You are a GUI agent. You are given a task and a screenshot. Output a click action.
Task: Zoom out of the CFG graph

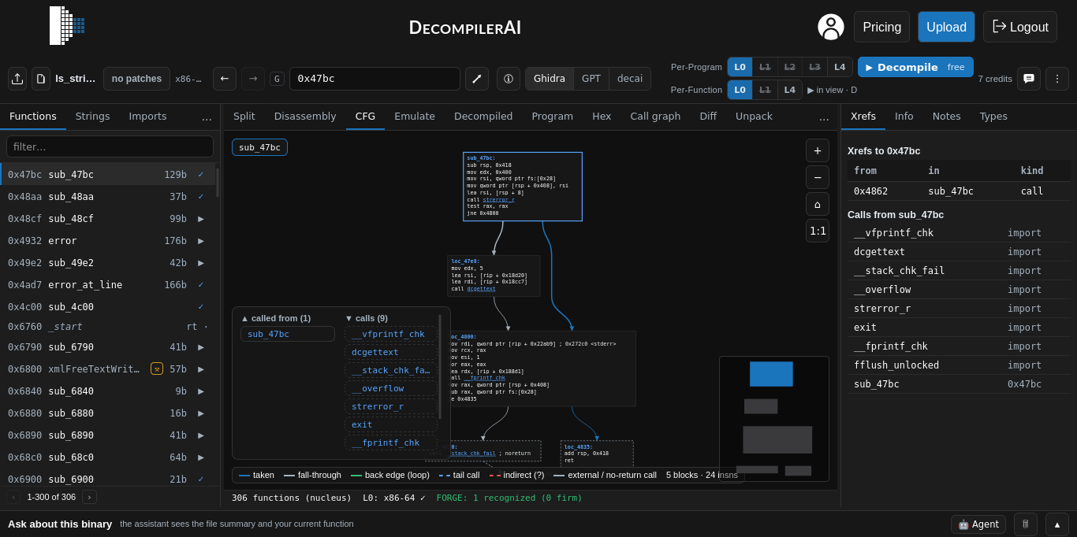click(x=818, y=177)
